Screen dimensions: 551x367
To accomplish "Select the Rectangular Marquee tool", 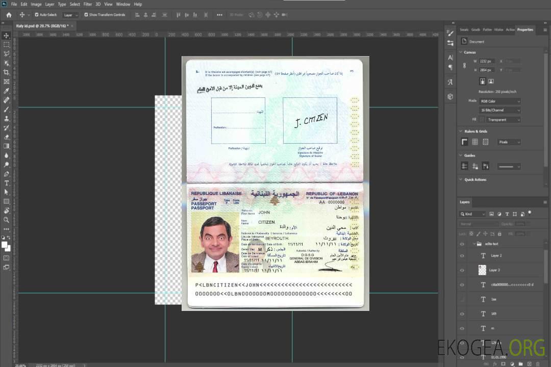I will (6, 45).
